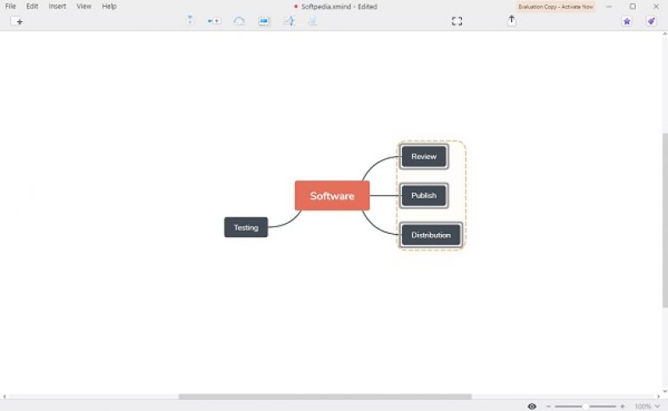Insert a topic using the toolbar icon
The width and height of the screenshot is (668, 411).
pos(190,20)
